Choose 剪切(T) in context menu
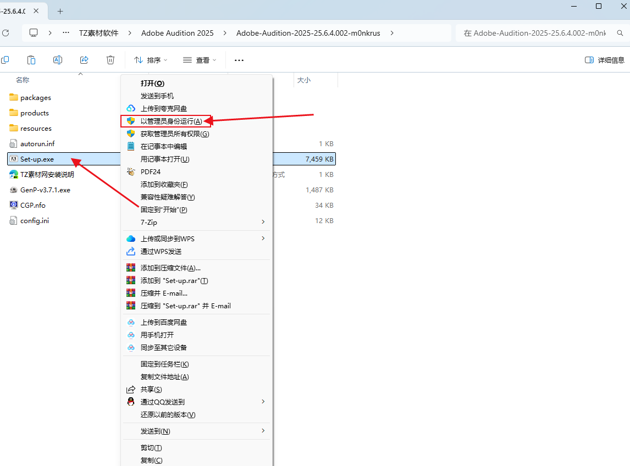 pos(197,447)
